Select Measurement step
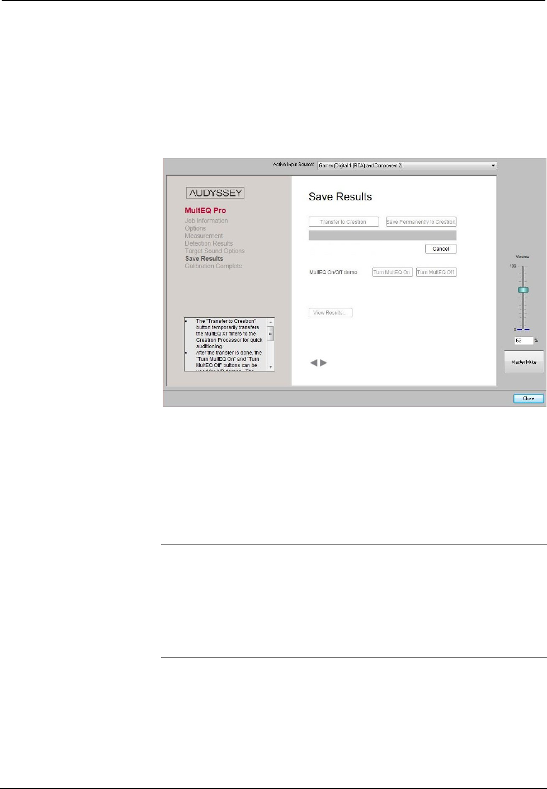 click(204, 236)
